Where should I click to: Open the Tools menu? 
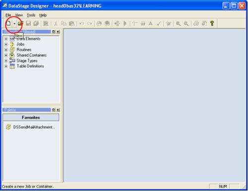pyautogui.click(x=31, y=15)
